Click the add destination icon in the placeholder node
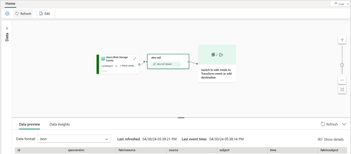Screen dimensions: 351x154 pyautogui.click(x=220, y=54)
